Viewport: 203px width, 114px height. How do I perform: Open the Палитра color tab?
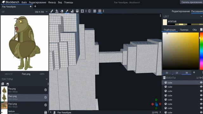pos(184,30)
